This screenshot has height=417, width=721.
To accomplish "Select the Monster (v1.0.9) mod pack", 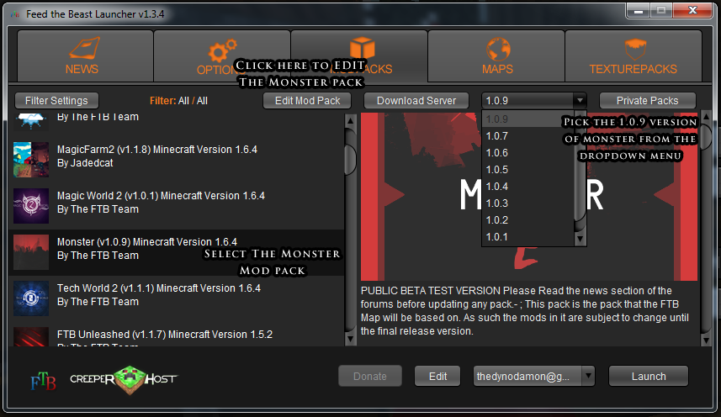I will point(177,252).
